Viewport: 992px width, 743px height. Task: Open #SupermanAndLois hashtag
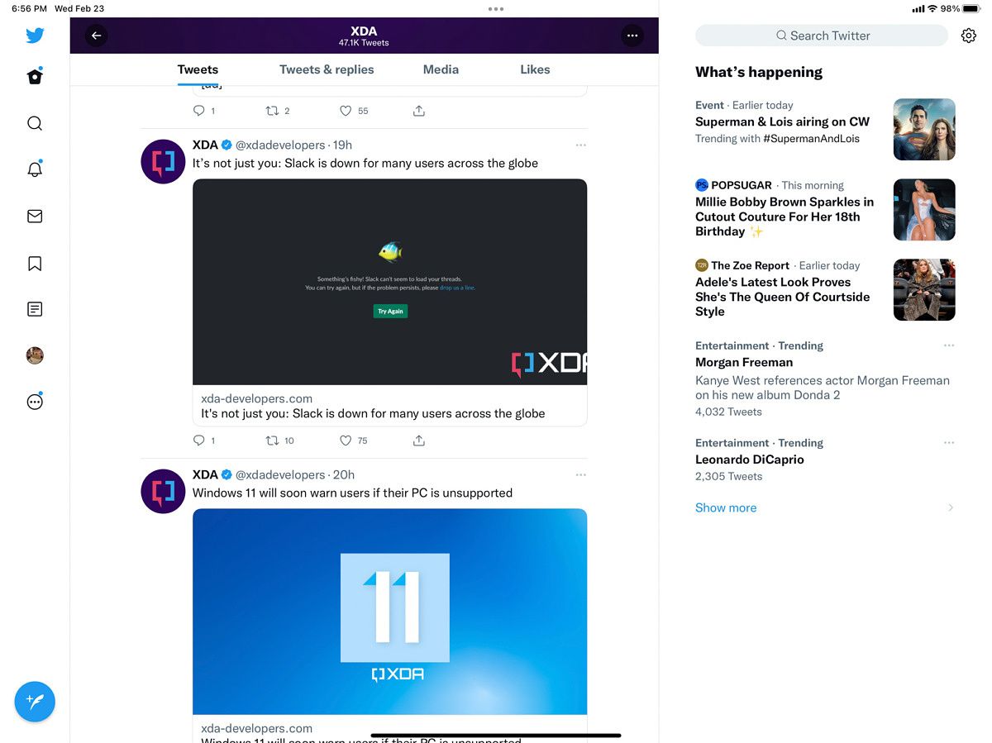point(811,139)
